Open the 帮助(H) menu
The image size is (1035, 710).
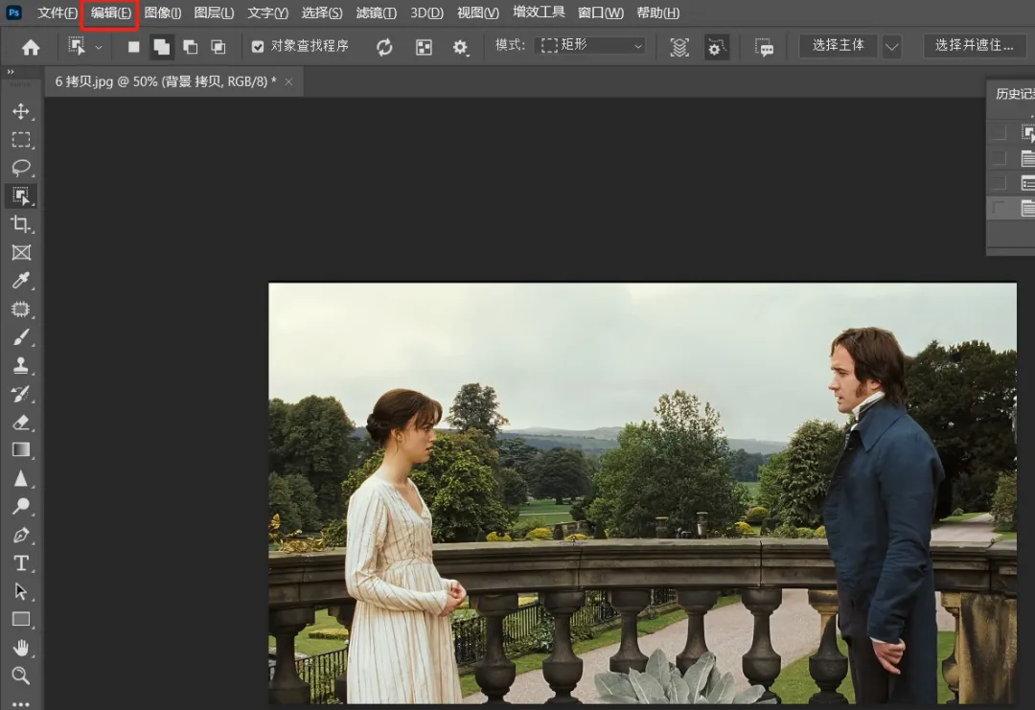658,12
